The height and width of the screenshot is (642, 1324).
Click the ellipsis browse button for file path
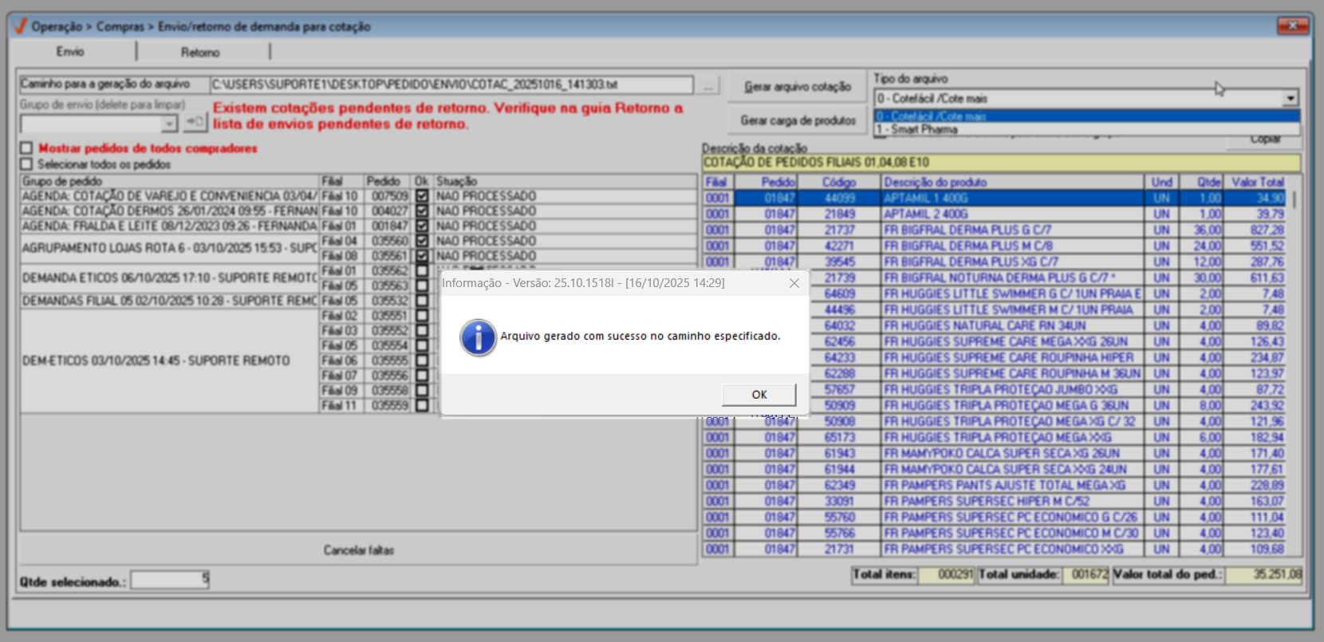708,85
